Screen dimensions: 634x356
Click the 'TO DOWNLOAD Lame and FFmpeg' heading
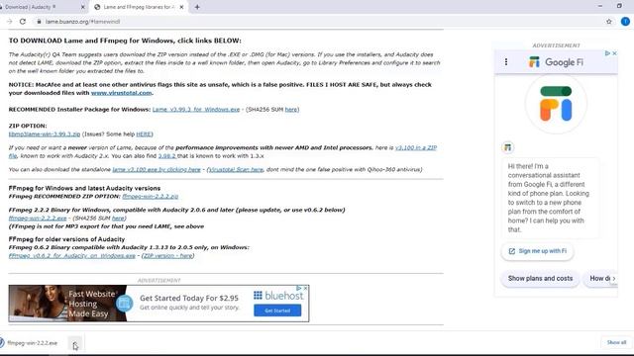pos(125,41)
